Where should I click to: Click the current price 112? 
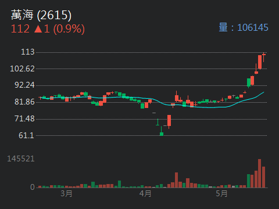tap(20, 28)
